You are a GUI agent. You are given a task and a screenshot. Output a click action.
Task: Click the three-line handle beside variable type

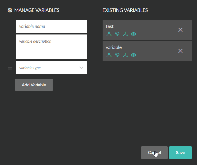pos(10,68)
